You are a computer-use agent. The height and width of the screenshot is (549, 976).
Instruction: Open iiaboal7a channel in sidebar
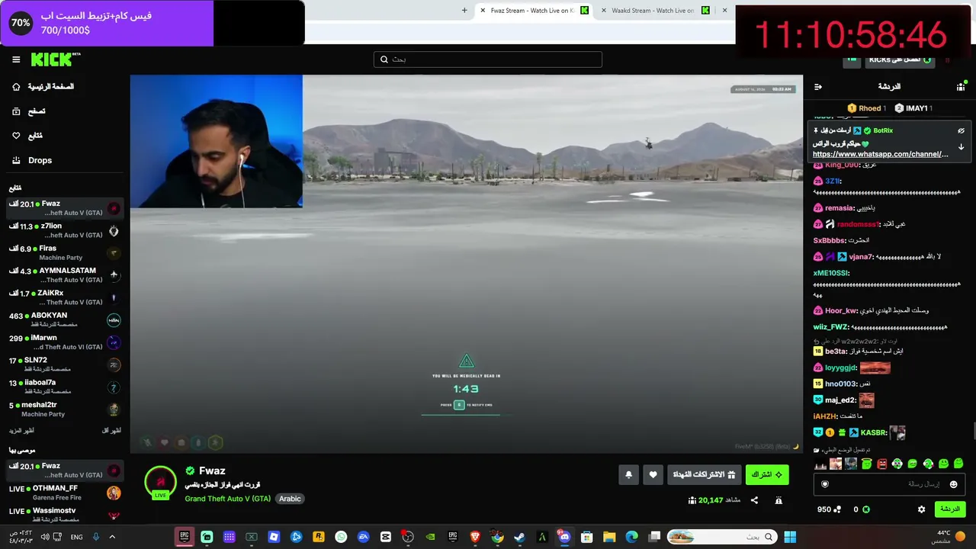pyautogui.click(x=65, y=387)
